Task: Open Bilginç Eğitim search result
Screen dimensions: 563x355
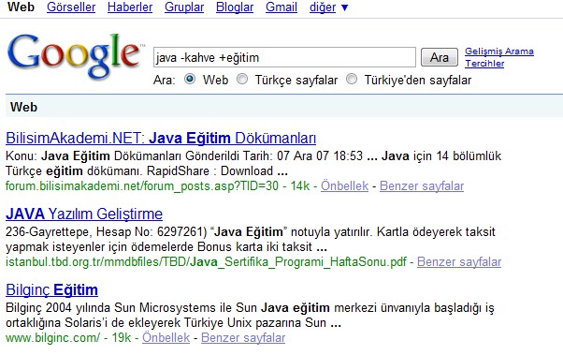Action: tap(51, 289)
